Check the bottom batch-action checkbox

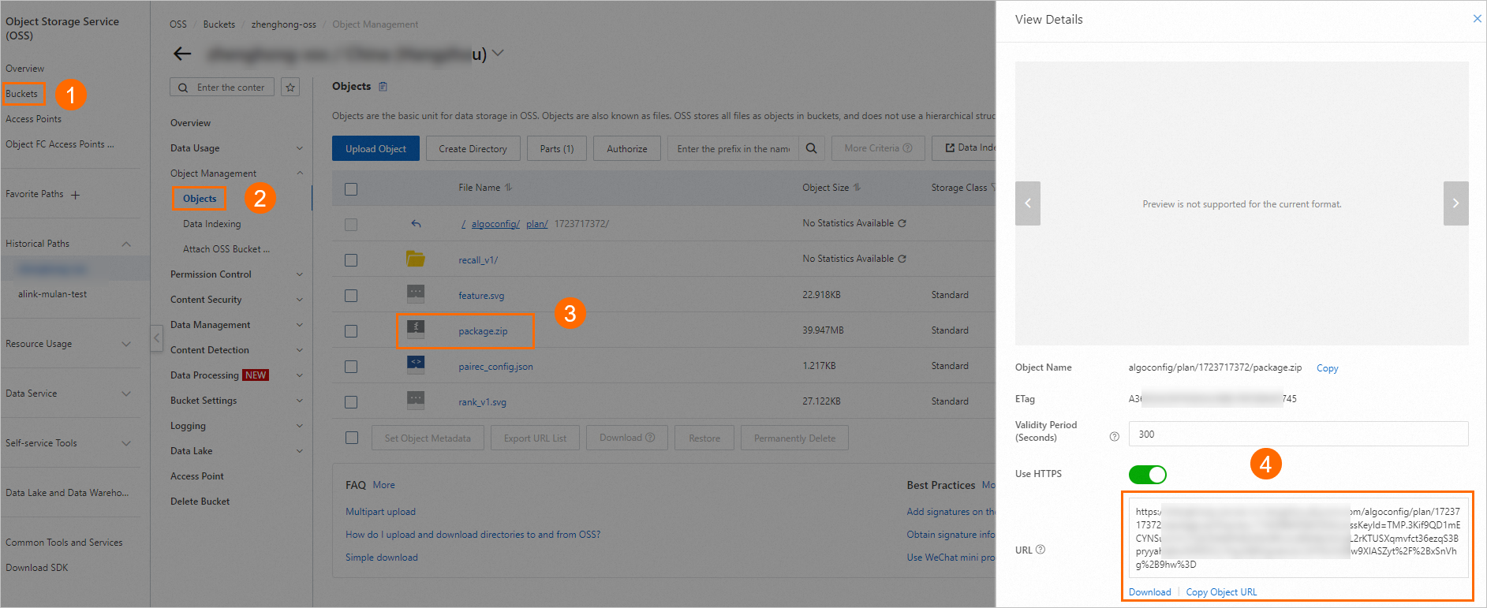tap(352, 438)
